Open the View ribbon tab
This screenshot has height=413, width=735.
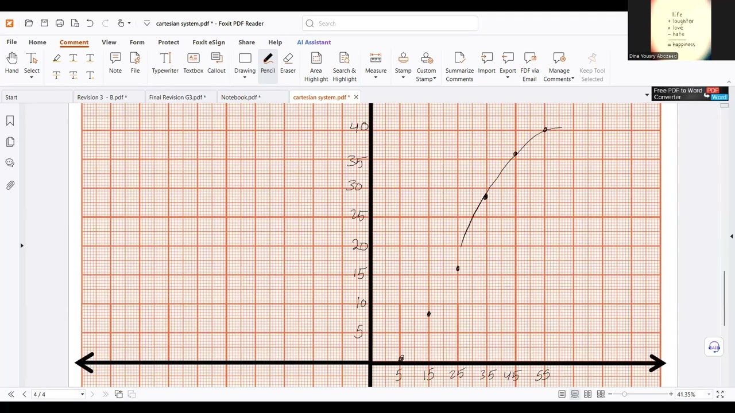coord(109,42)
